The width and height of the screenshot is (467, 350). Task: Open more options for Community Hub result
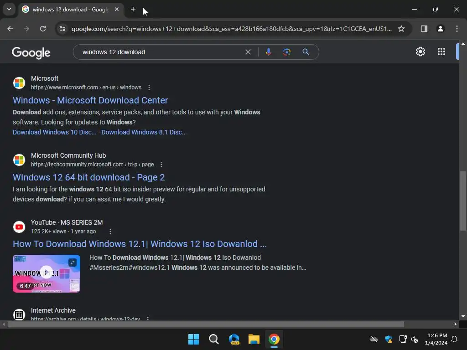(x=161, y=165)
